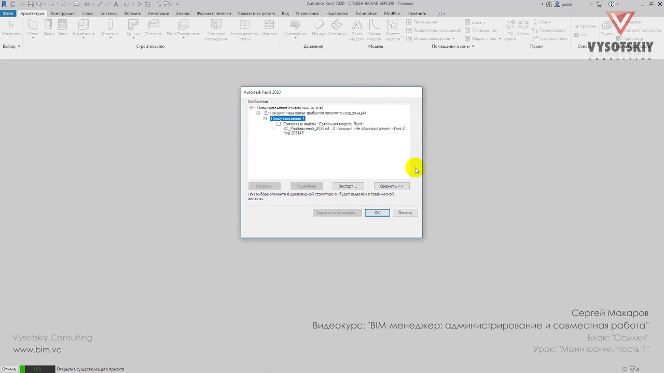This screenshot has height=373, width=664.
Task: Switch to the ModPlus ribbon tab
Action: [392, 13]
